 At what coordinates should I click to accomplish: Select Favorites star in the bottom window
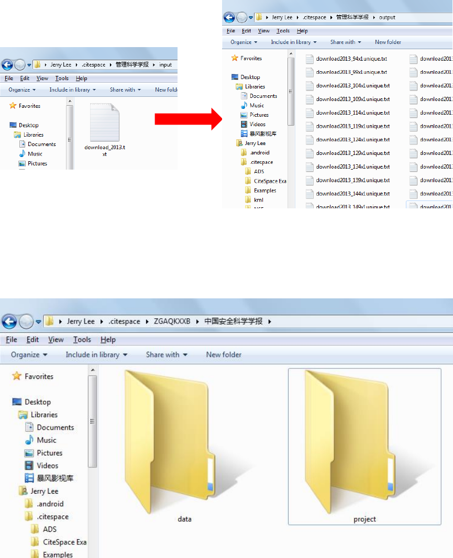(17, 376)
